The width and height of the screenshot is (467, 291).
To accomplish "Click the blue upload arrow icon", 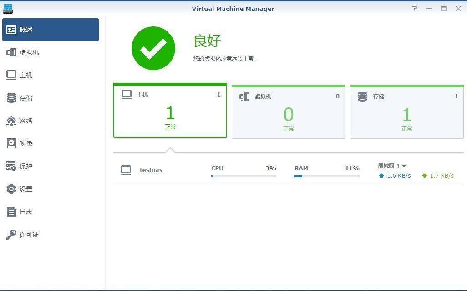I will [x=381, y=175].
